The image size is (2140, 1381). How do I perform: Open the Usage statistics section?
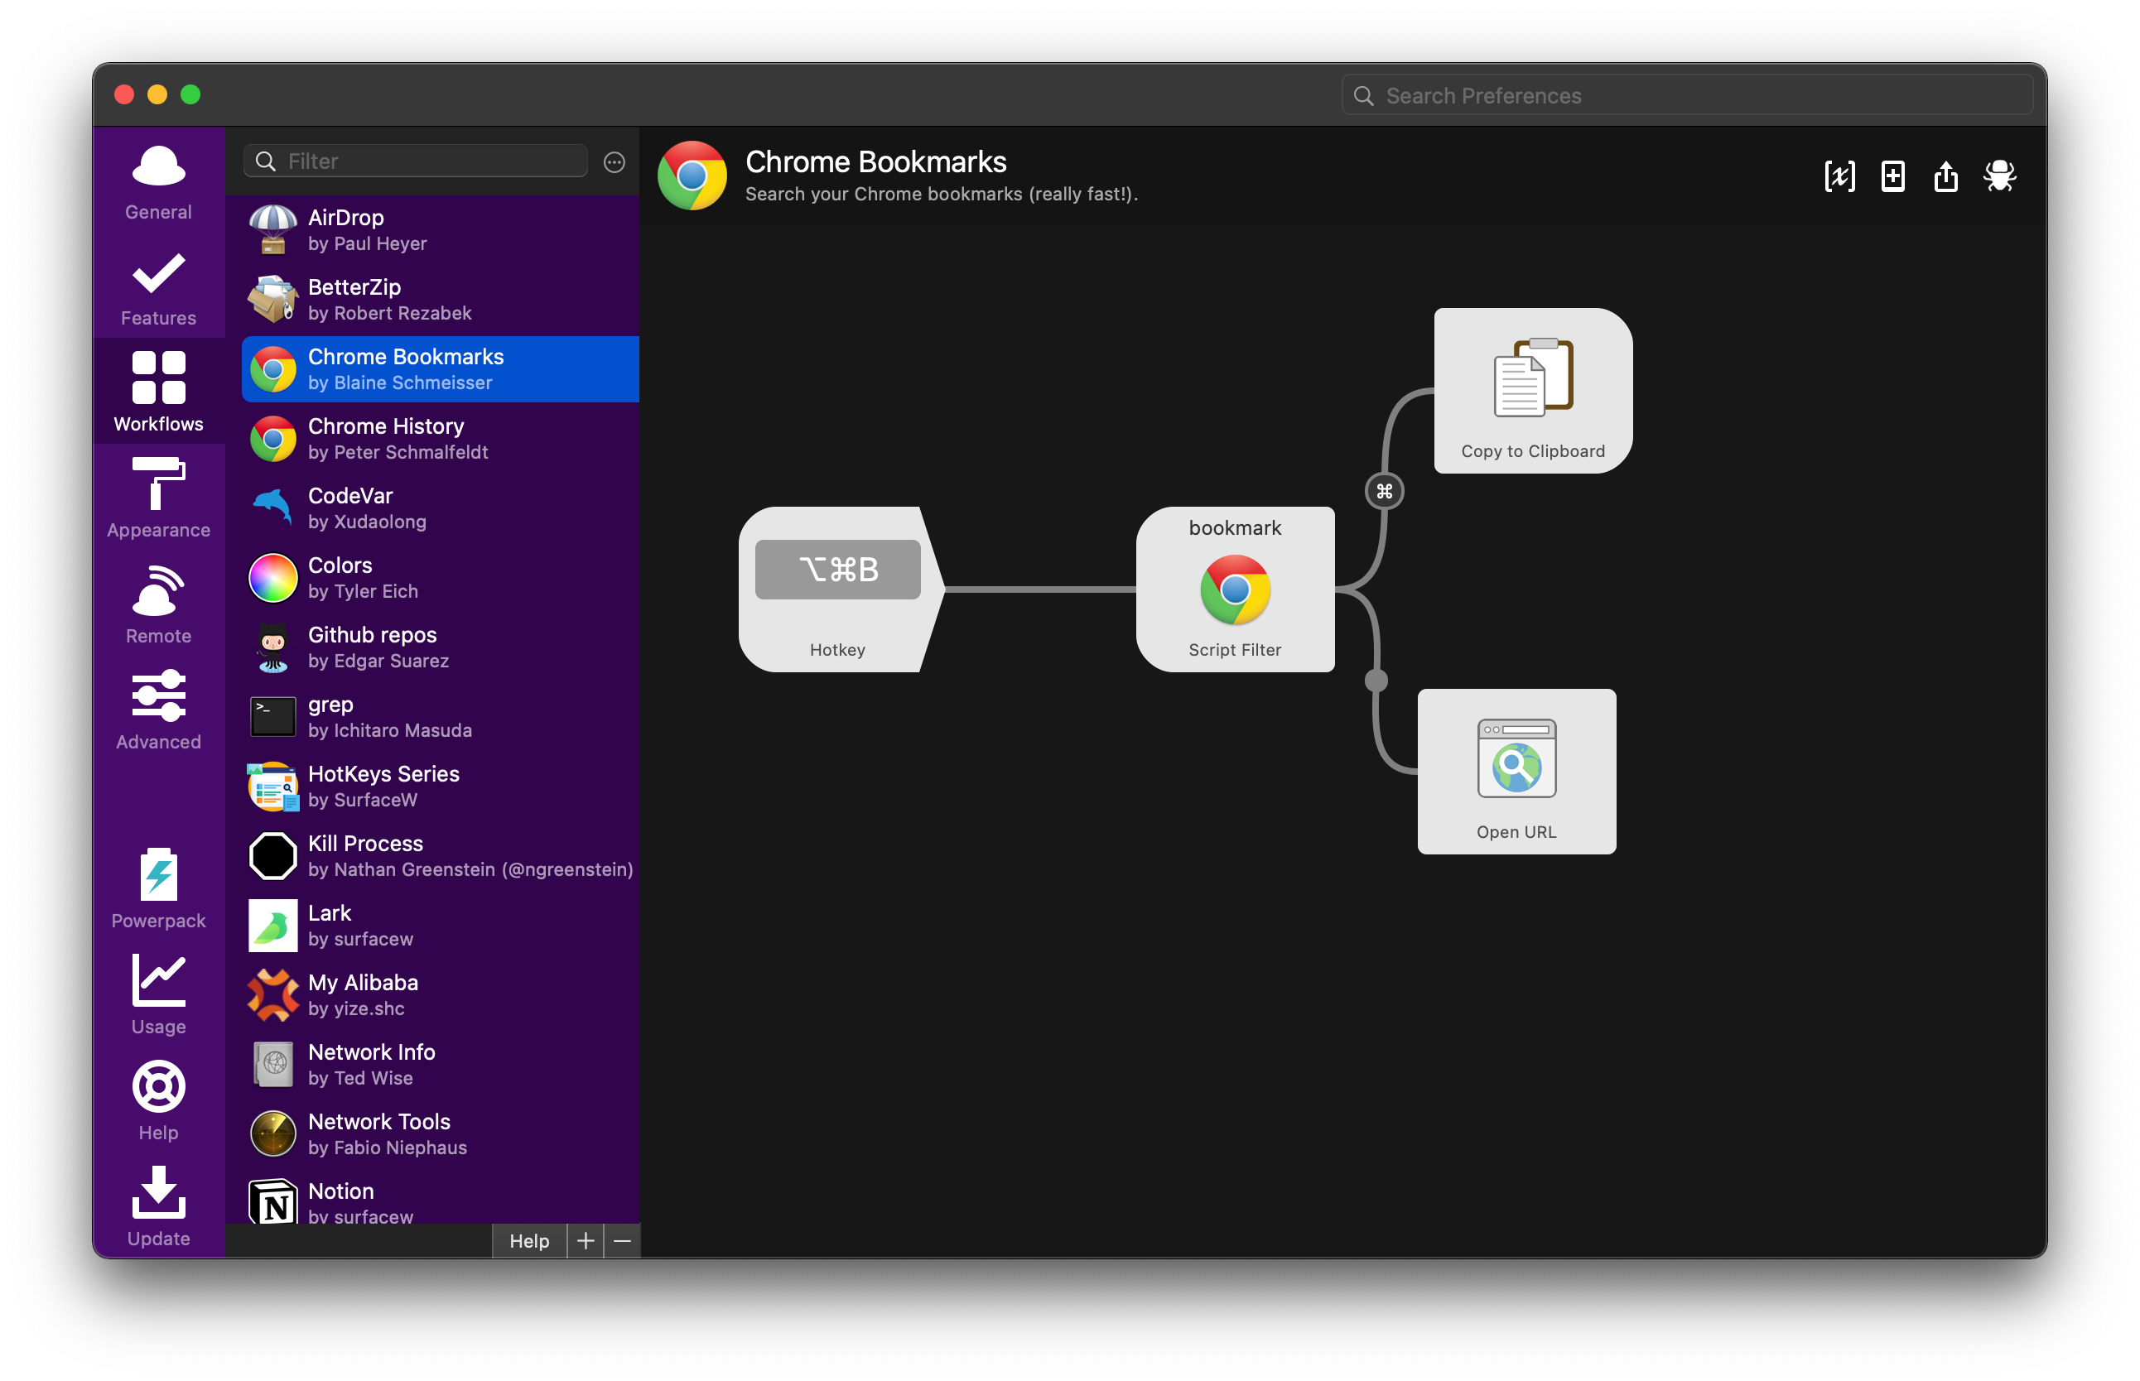click(x=159, y=994)
